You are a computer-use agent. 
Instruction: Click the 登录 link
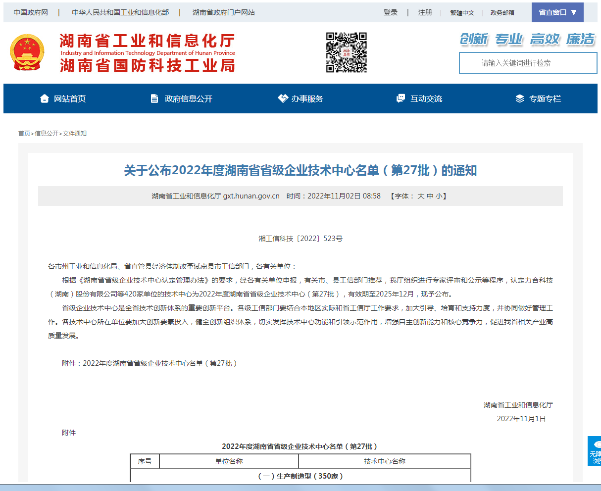391,12
